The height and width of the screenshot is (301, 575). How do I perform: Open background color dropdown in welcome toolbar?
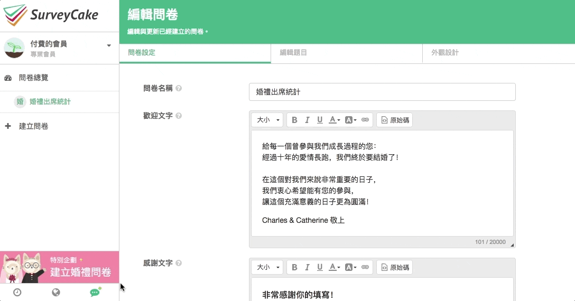pos(350,120)
